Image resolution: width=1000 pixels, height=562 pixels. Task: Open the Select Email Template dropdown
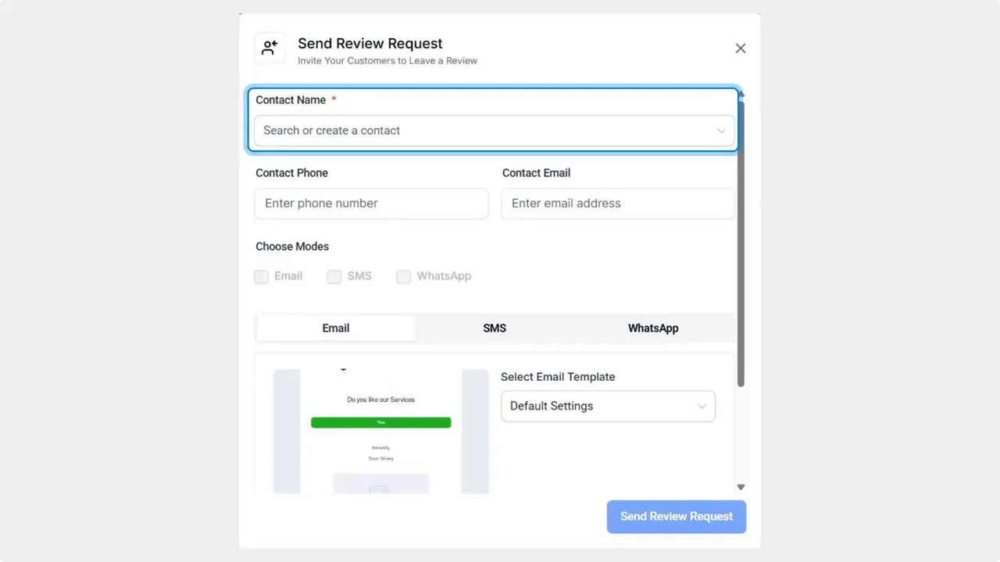pyautogui.click(x=608, y=406)
